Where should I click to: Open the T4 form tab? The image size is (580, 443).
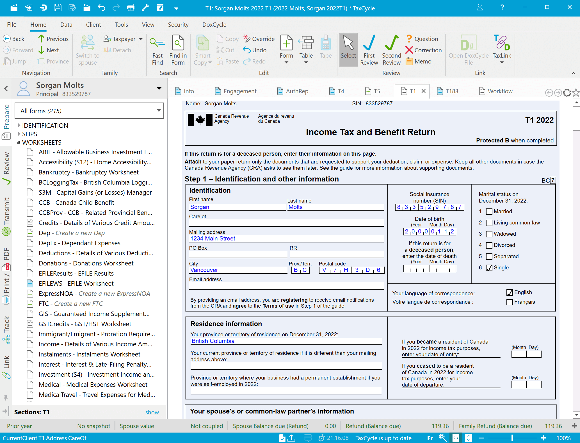tap(337, 91)
